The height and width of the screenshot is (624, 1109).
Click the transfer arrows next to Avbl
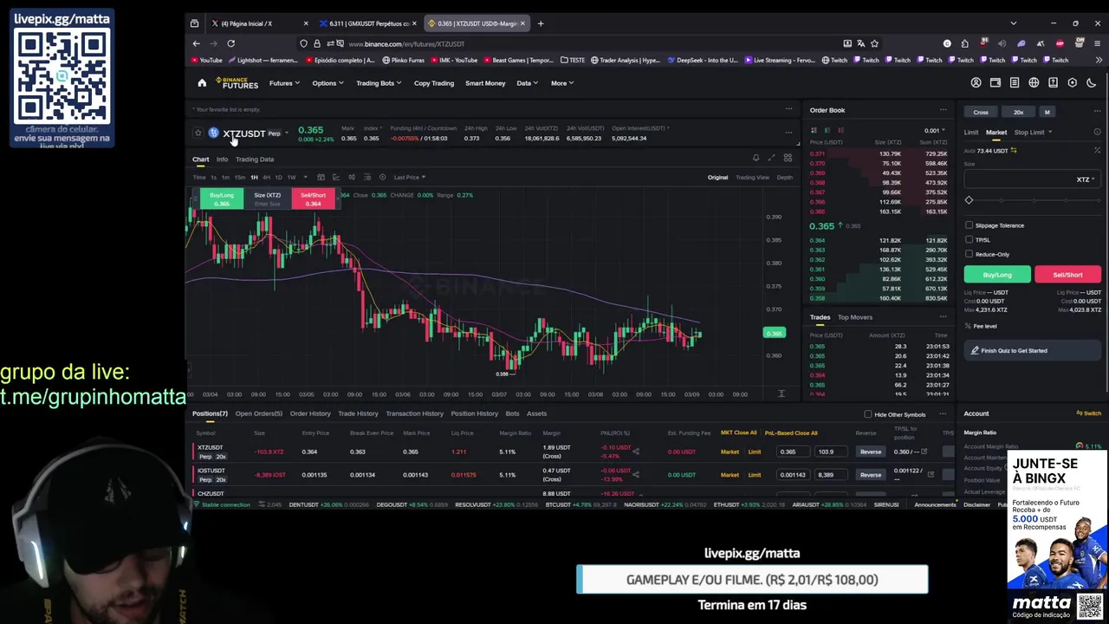pyautogui.click(x=1014, y=151)
